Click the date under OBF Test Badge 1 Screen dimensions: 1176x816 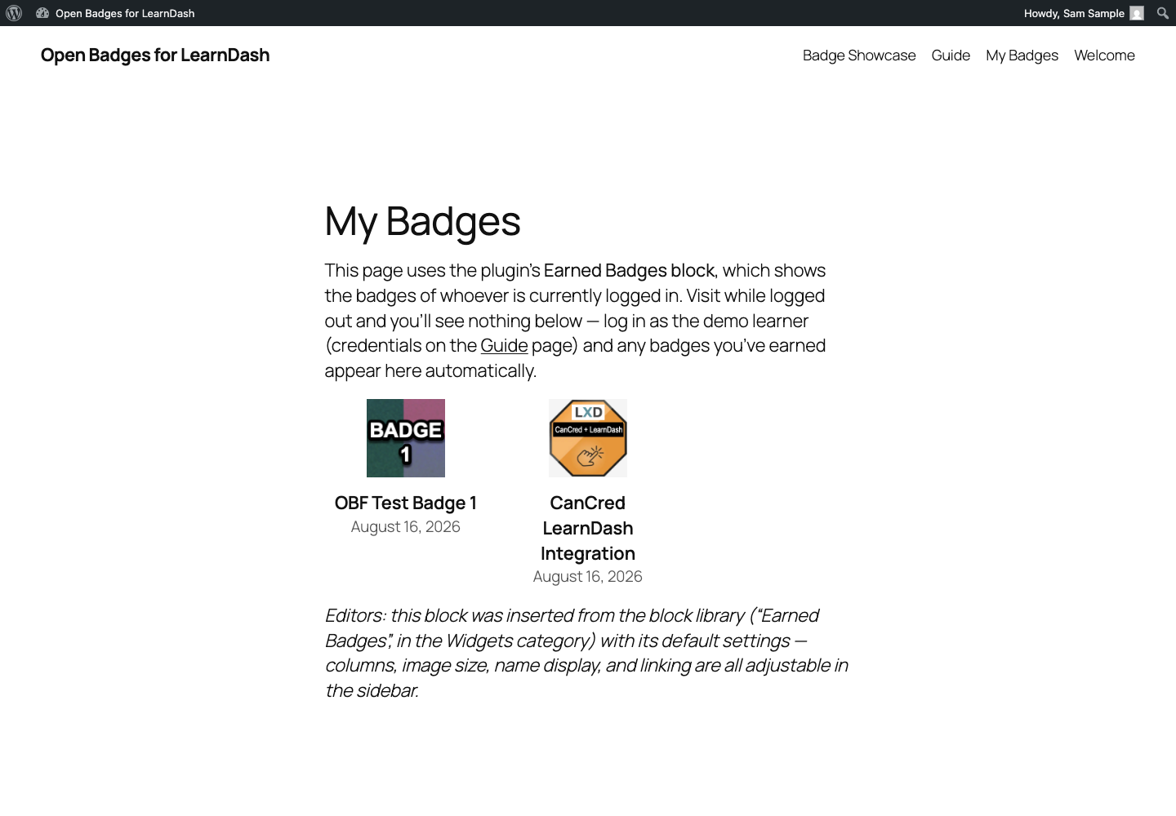(406, 527)
